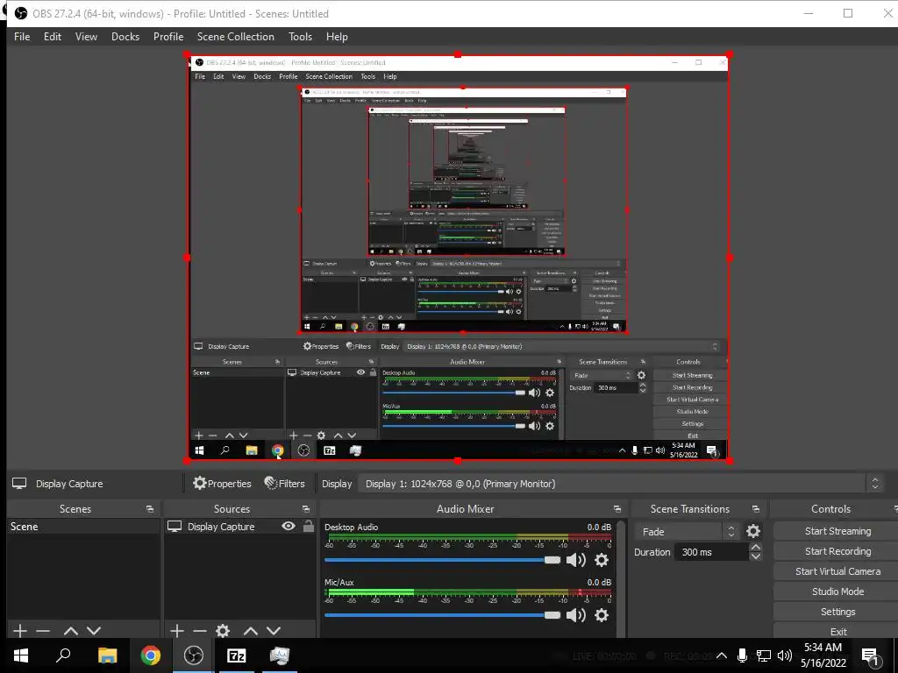The width and height of the screenshot is (898, 673).
Task: Open 7-Zip from the taskbar
Action: (x=237, y=655)
